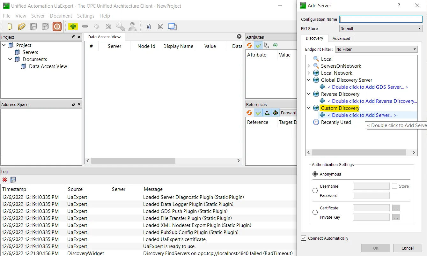Expand the ServersOnNetwork tree node
427x256 pixels.
308,66
